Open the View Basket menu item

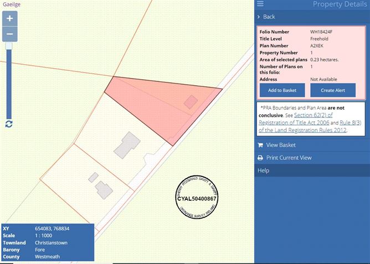(x=281, y=145)
